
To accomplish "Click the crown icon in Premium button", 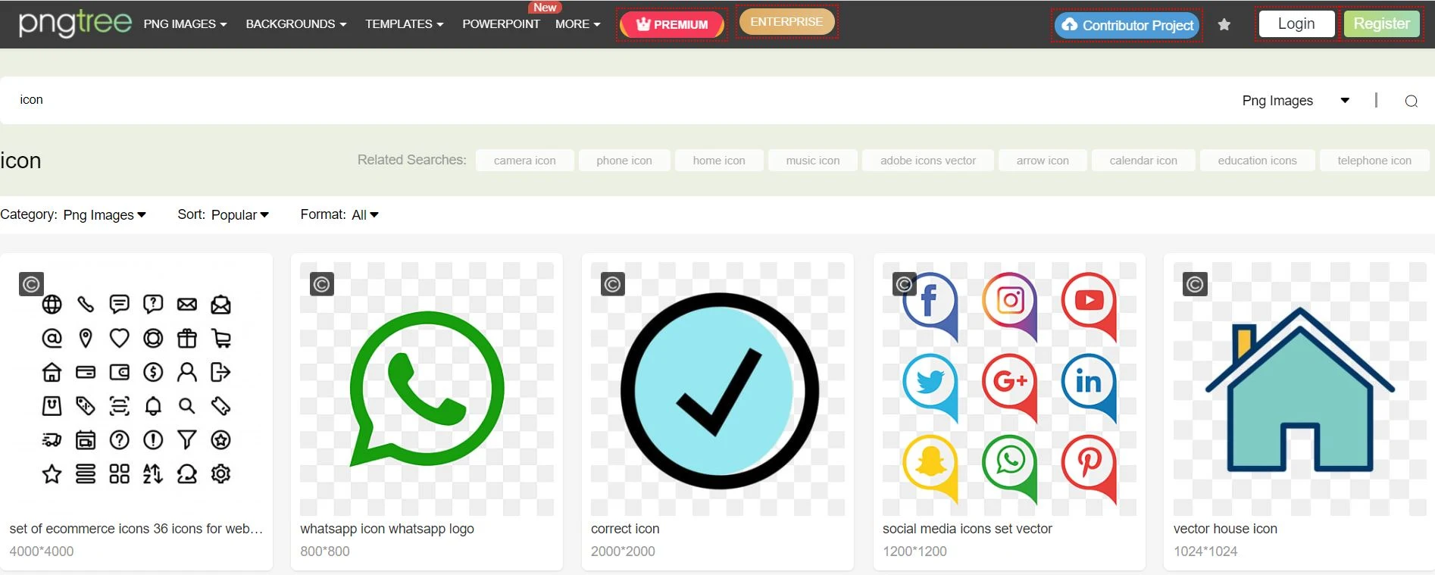I will coord(643,24).
